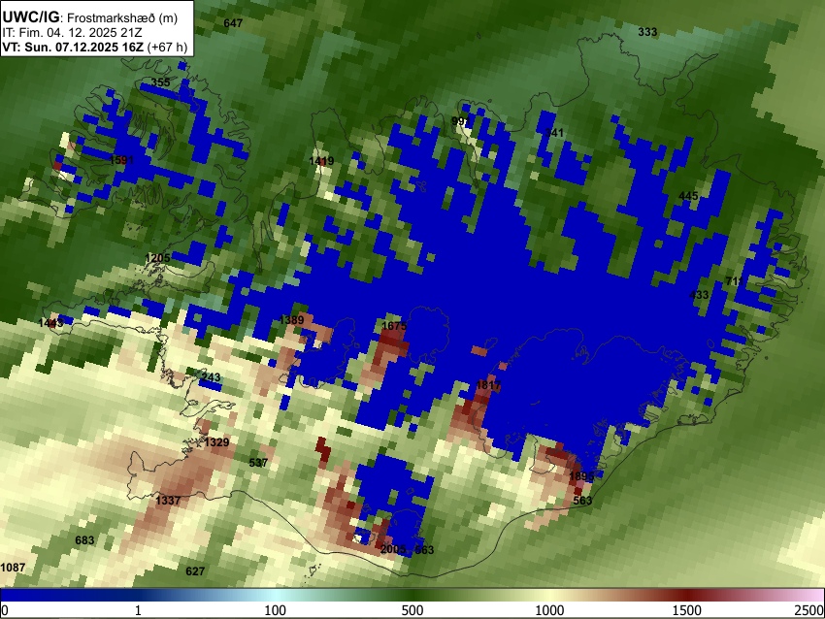Click the 1205 map value
Image resolution: width=825 pixels, height=619 pixels.
[x=158, y=258]
